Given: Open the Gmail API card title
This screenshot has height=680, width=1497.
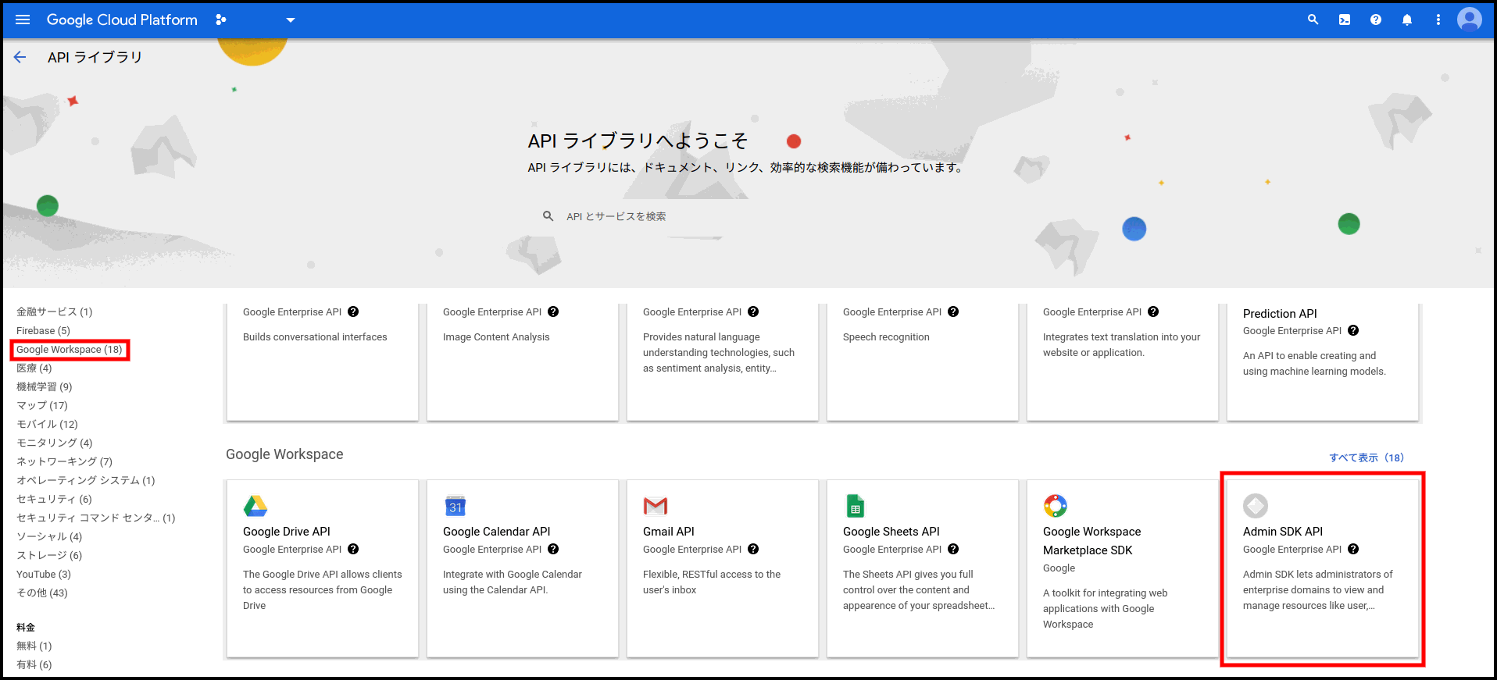Looking at the screenshot, I should point(669,531).
